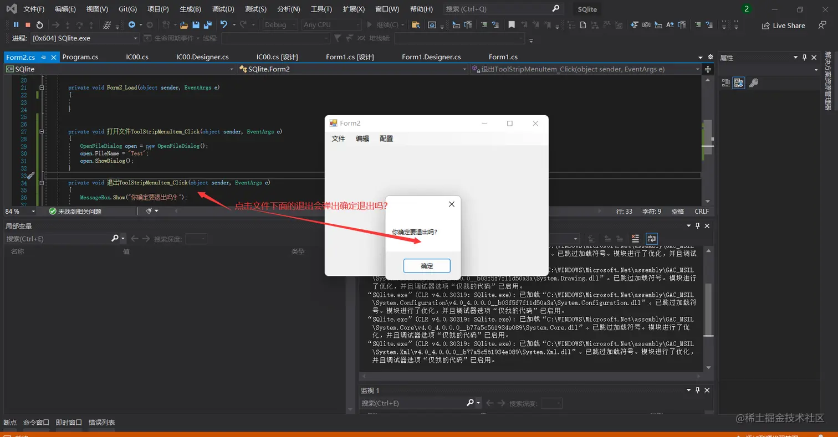Expand the 生命周期事件 dropdown
Screen dimensions: 838x437
172,38
